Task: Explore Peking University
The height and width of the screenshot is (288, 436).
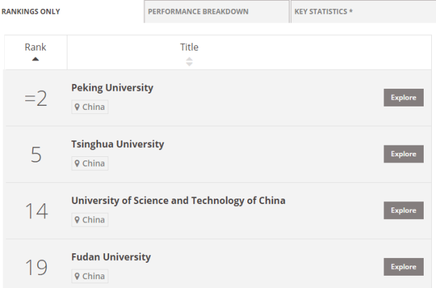Action: (403, 98)
